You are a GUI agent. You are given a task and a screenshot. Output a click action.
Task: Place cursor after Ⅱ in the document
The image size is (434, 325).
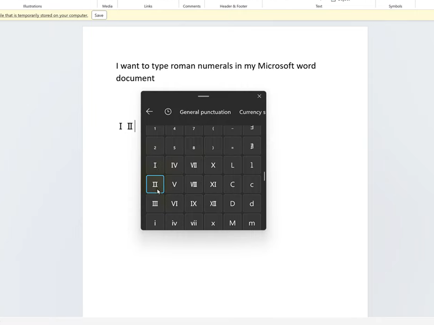[134, 127]
